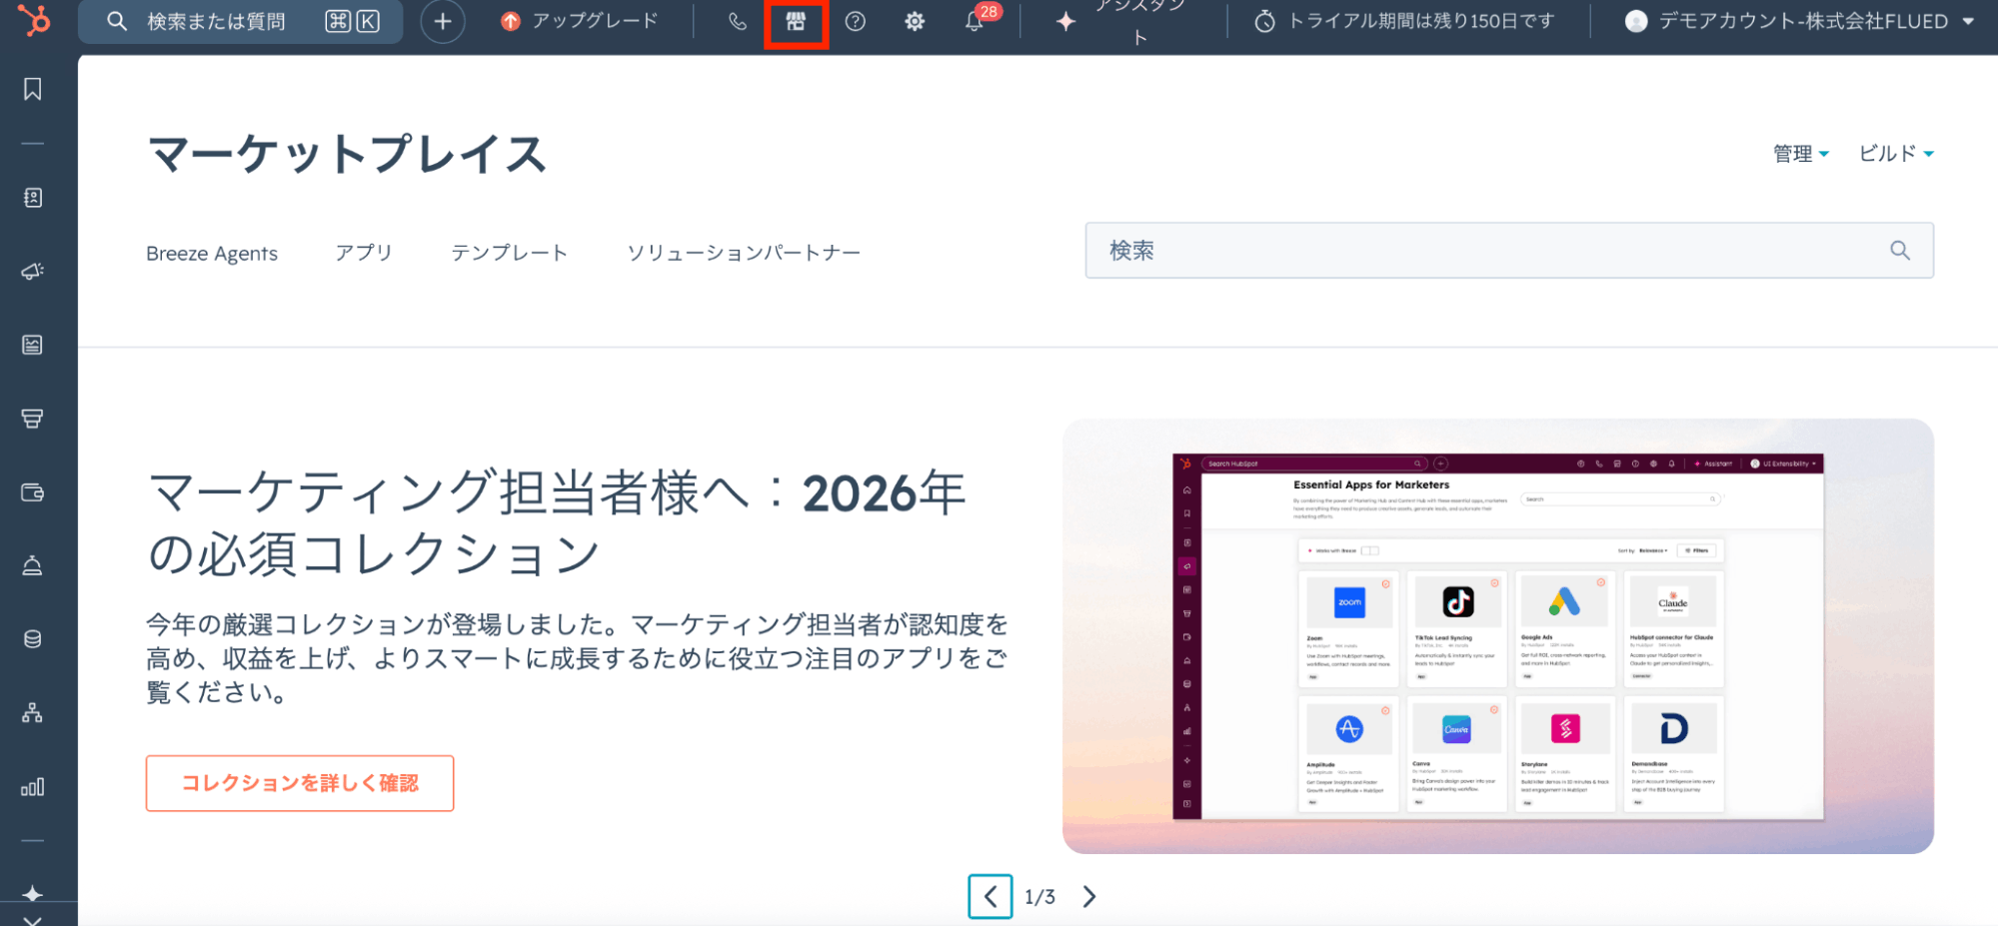Go to the next carousel slide
Viewport: 1998px width, 927px height.
pos(1089,897)
